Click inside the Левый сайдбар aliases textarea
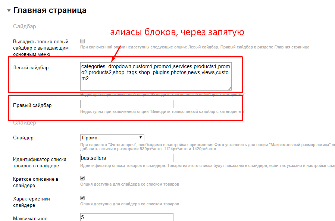 pyautogui.click(x=156, y=76)
